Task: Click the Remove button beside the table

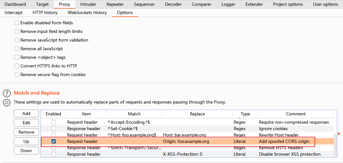Action: 27,132
